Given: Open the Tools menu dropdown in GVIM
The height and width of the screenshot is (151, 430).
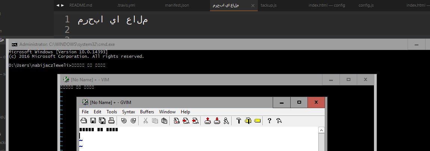Looking at the screenshot, I should coord(112,112).
